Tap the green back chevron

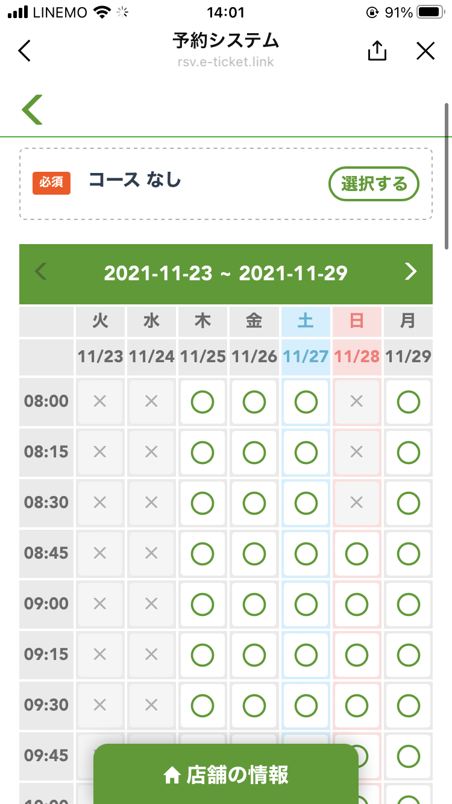click(x=33, y=110)
